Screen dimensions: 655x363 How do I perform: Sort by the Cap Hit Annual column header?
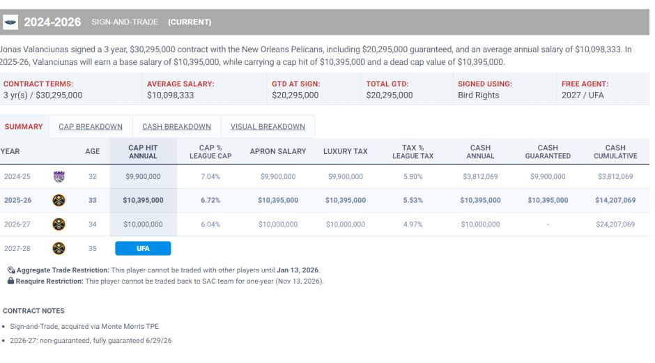(x=143, y=152)
